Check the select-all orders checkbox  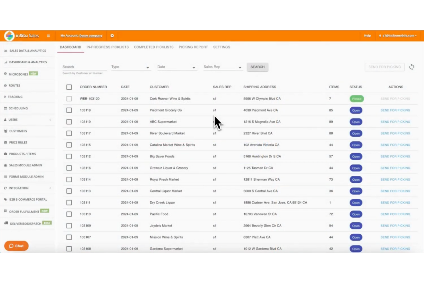coord(69,87)
